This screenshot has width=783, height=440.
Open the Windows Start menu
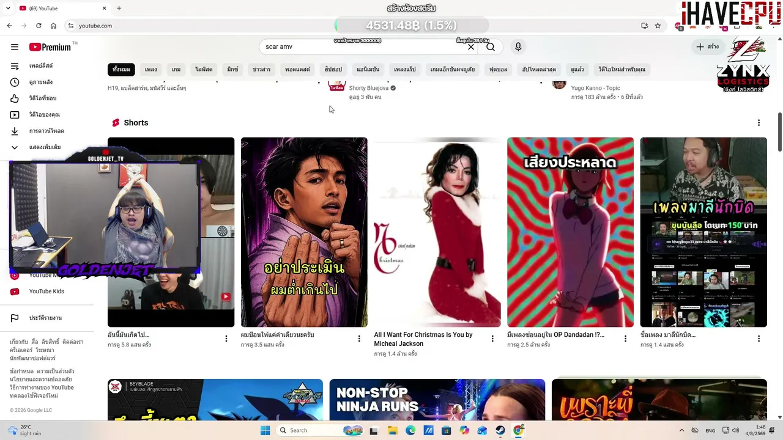pyautogui.click(x=265, y=430)
